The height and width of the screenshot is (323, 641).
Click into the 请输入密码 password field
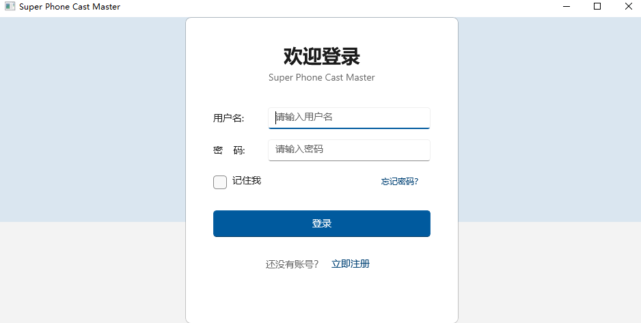[x=349, y=150]
